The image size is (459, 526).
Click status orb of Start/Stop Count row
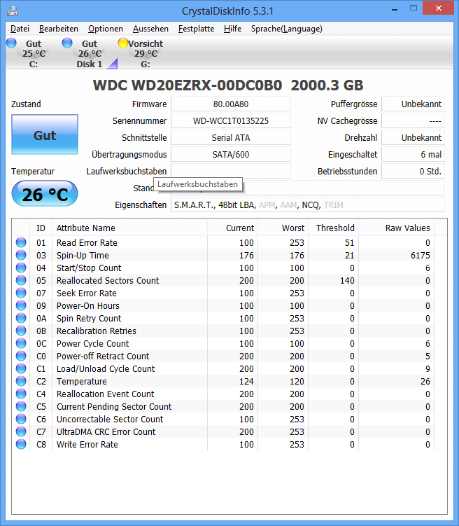coord(21,268)
